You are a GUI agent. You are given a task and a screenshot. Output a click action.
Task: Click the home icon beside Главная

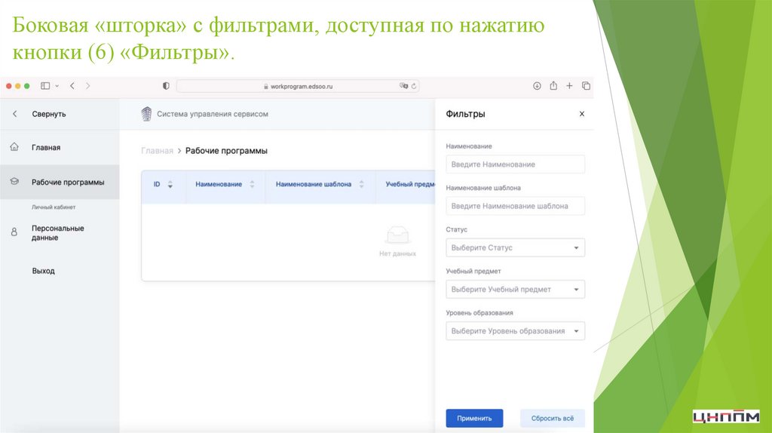pyautogui.click(x=14, y=147)
